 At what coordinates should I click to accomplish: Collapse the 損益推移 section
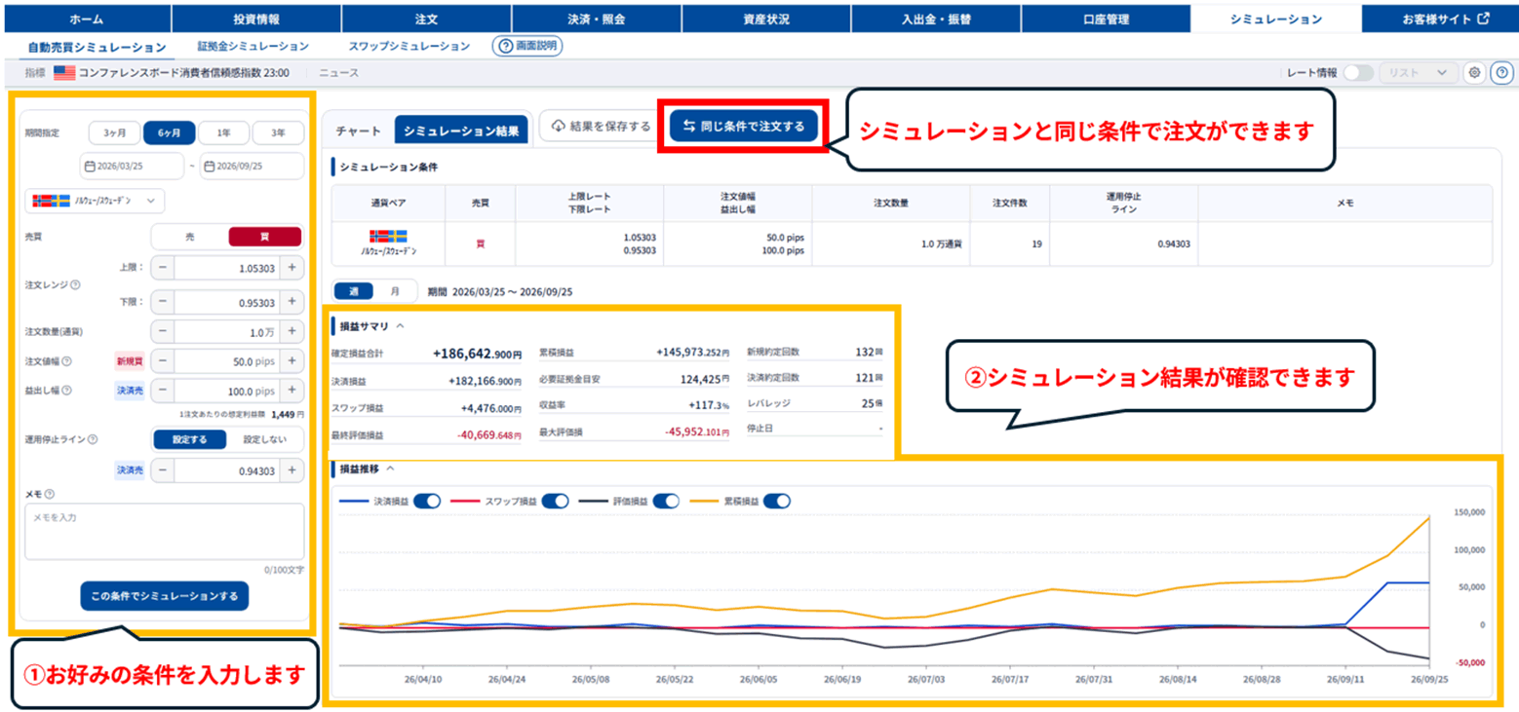(x=390, y=468)
